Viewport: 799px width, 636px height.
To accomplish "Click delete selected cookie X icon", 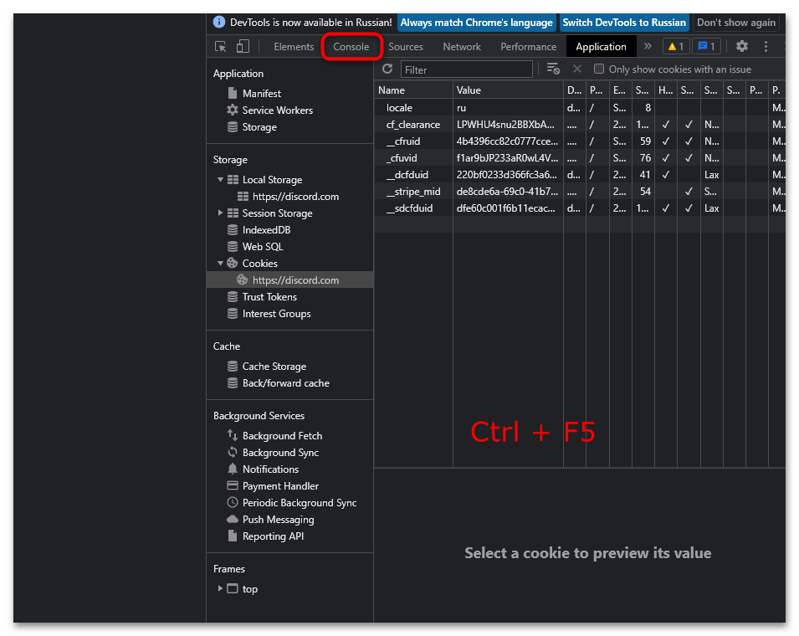I will pos(577,69).
